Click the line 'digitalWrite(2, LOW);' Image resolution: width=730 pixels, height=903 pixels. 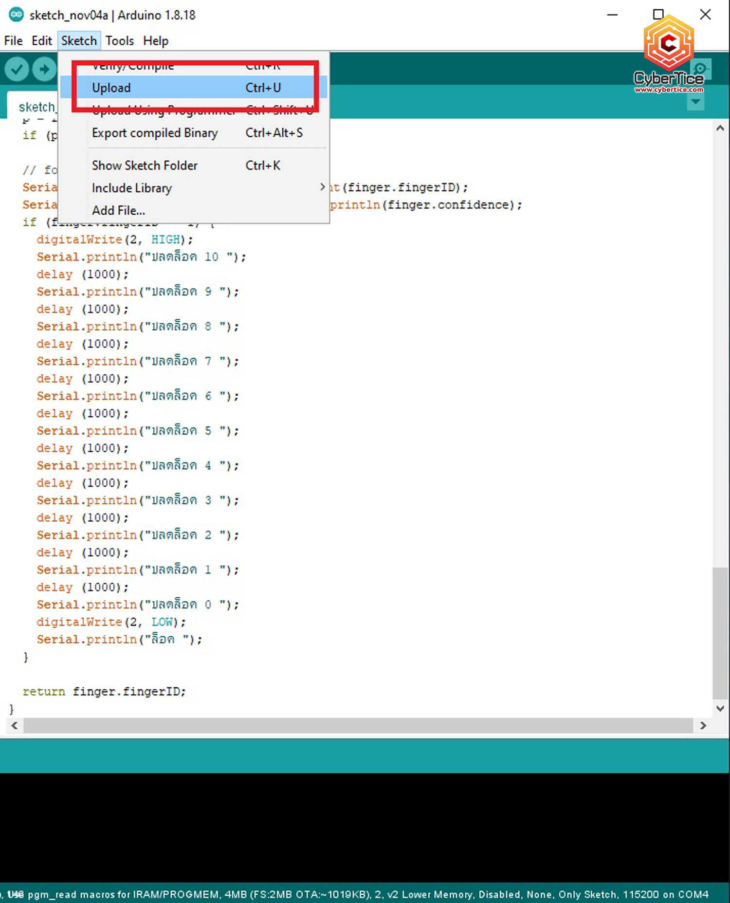tap(111, 622)
